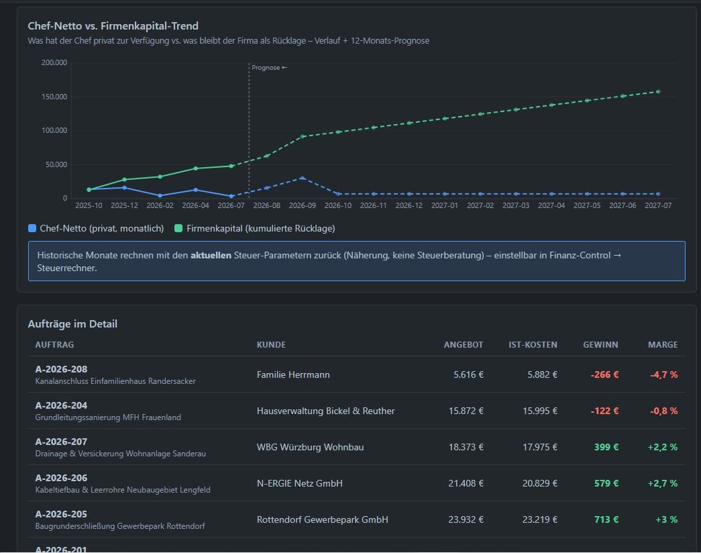Click the Aufträge im Detail heading
The image size is (701, 553).
coord(72,324)
